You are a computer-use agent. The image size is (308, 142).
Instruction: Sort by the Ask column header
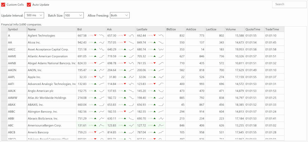121,29
